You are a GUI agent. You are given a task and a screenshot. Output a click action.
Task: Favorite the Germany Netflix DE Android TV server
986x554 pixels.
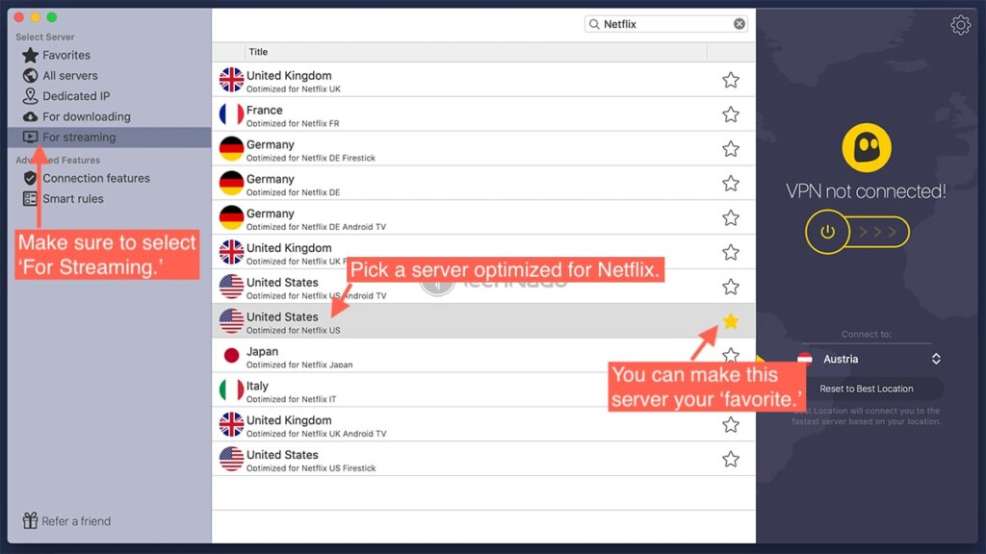point(730,218)
